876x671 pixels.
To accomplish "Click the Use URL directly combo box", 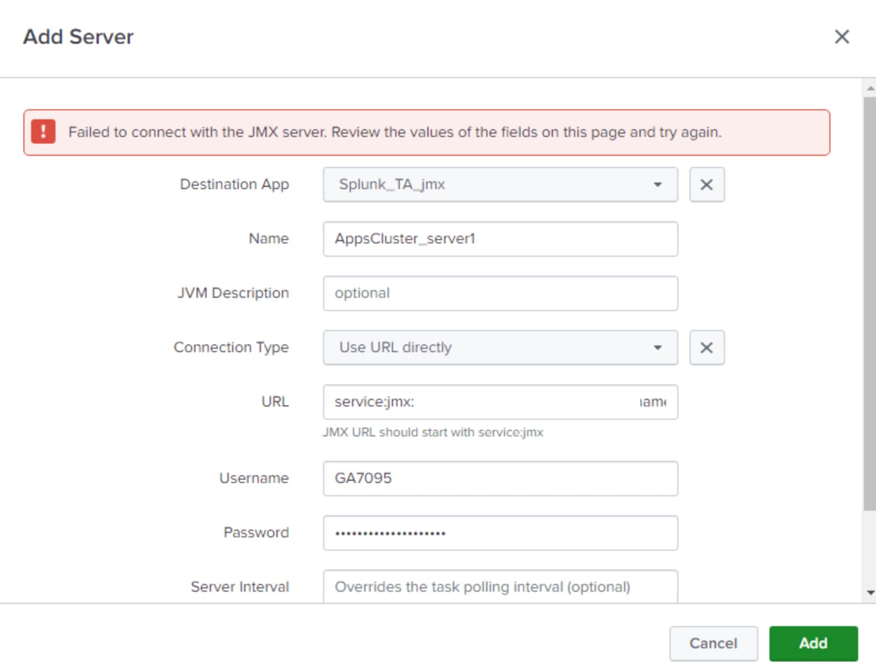I will pos(500,348).
